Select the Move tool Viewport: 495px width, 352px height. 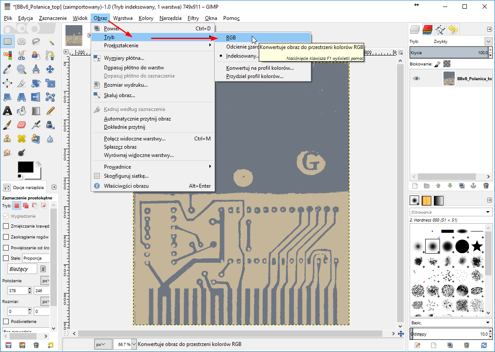[50, 69]
